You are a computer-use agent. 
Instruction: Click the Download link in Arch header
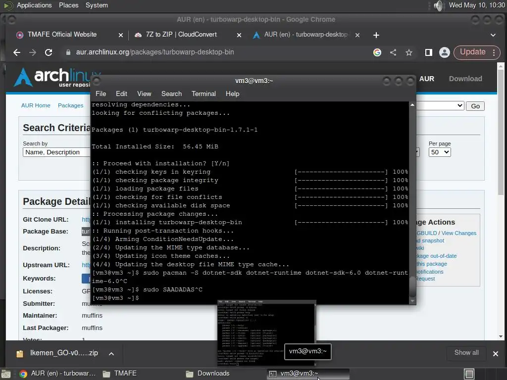(x=465, y=79)
